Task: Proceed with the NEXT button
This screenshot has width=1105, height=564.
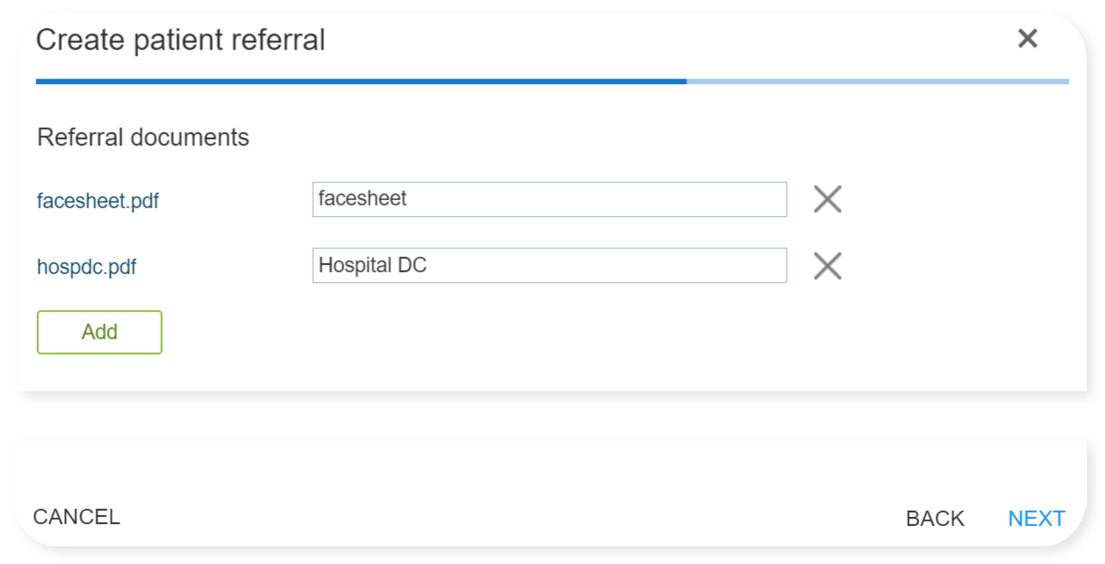Action: (x=1036, y=519)
